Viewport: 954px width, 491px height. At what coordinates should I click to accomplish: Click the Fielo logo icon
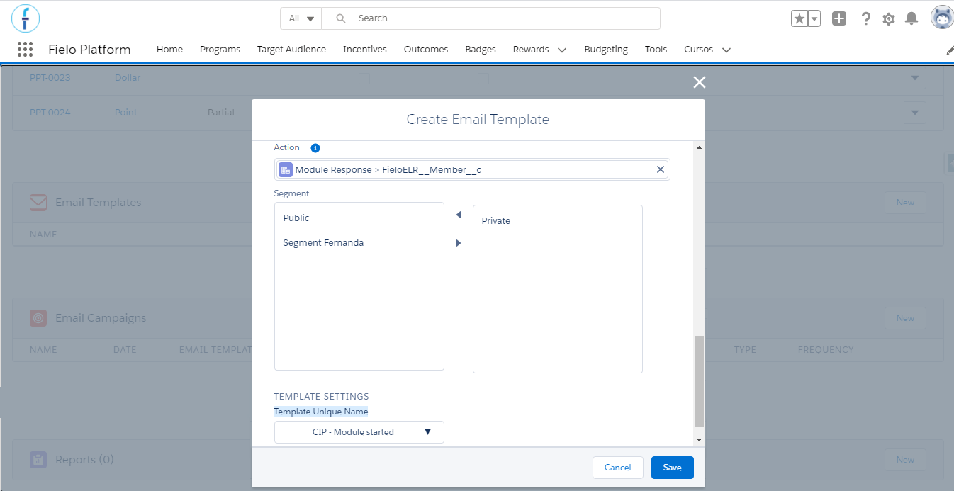26,18
